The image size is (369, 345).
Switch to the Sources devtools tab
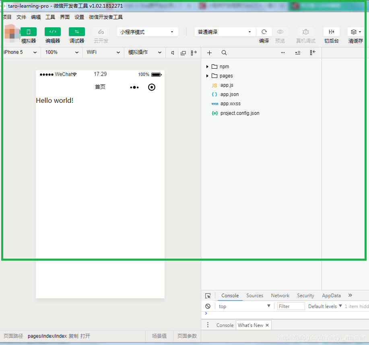[x=255, y=296]
